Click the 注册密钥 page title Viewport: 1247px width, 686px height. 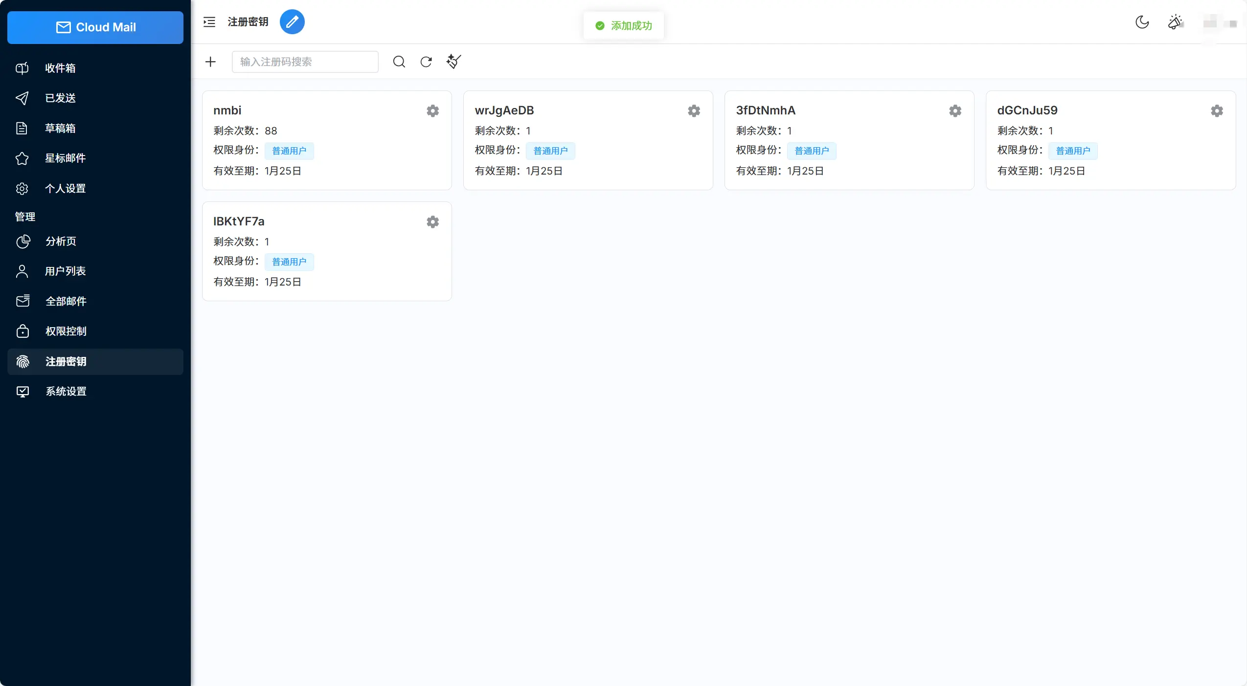[x=248, y=22]
